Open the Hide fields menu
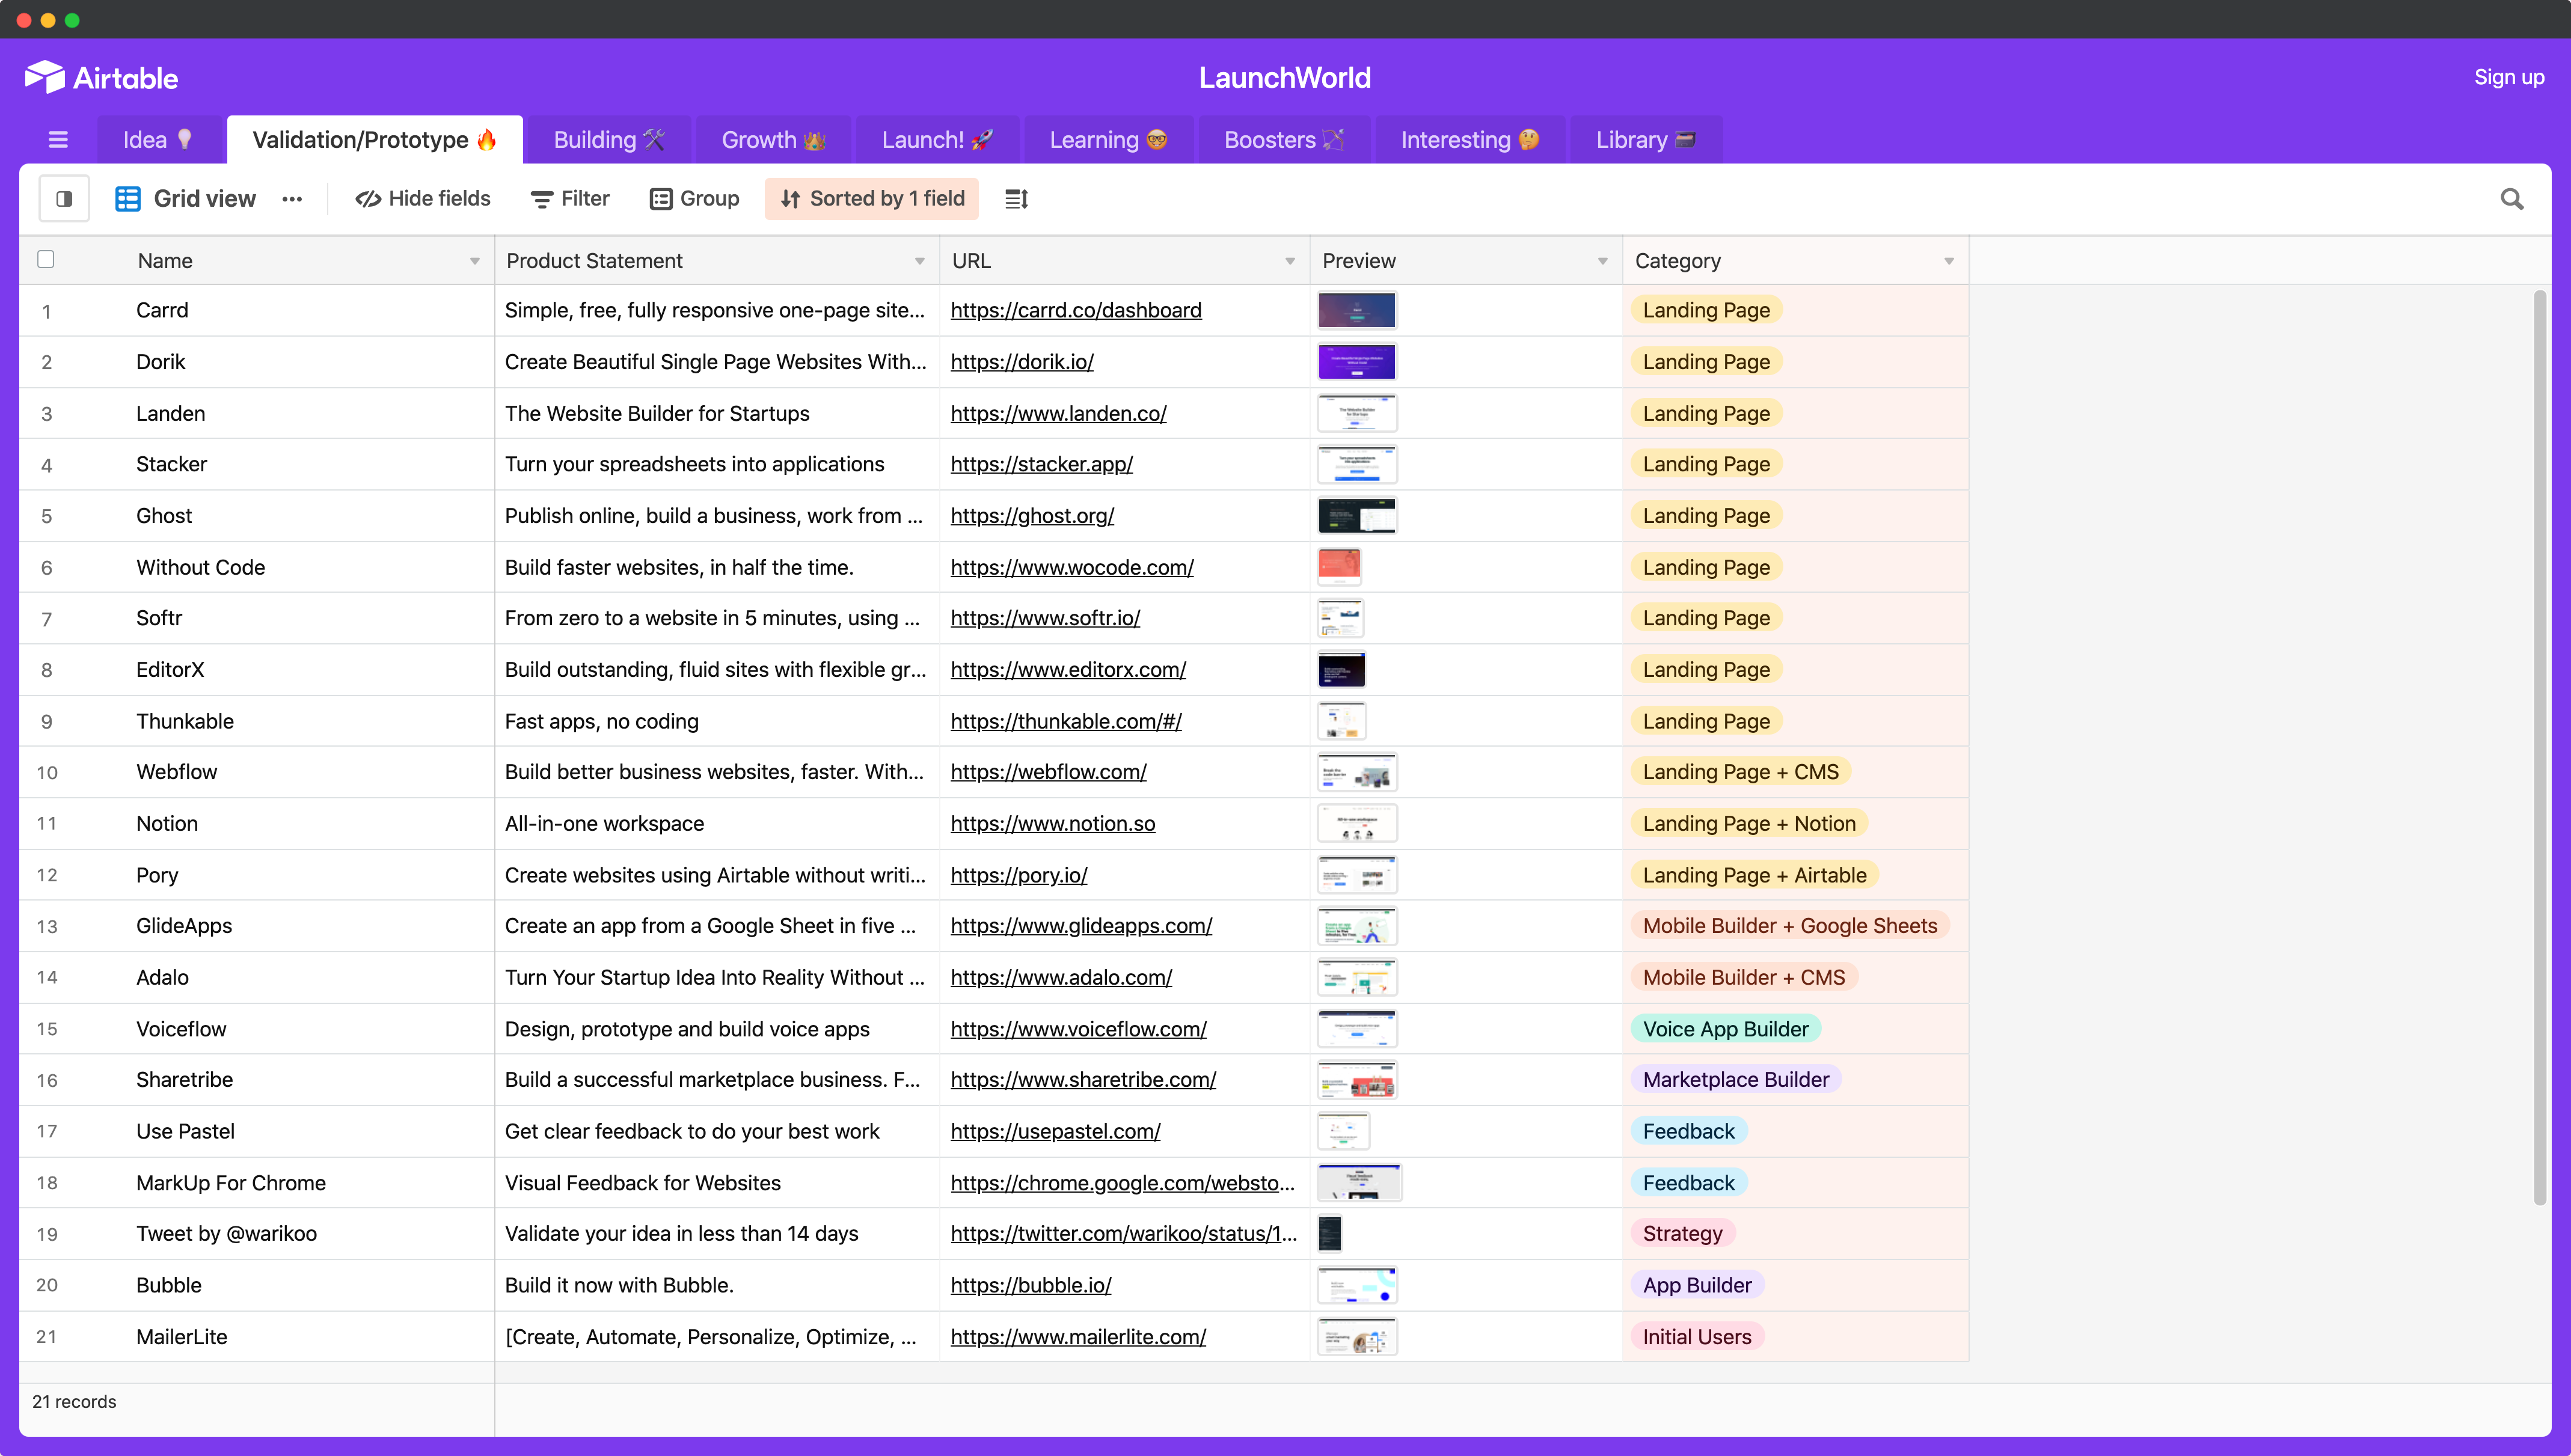 click(x=423, y=199)
